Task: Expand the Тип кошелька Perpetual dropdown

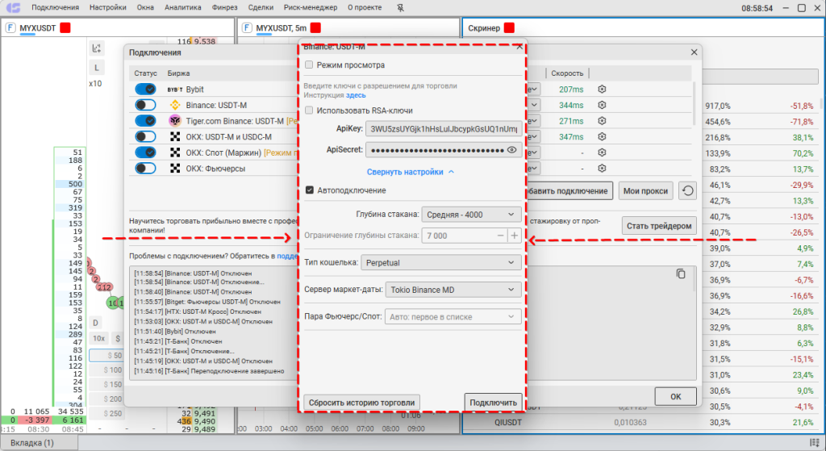Action: (440, 263)
